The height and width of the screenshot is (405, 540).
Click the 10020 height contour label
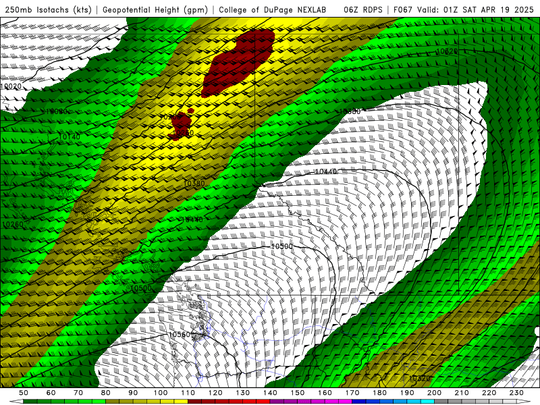(11, 86)
